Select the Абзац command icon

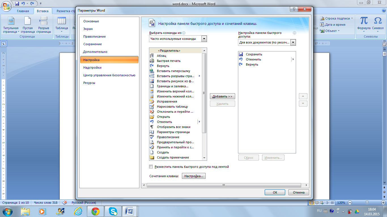(152, 56)
